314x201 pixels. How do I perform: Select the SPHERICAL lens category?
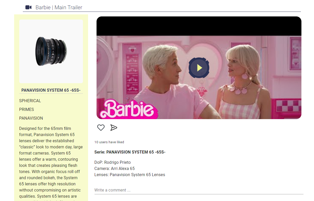(x=30, y=101)
